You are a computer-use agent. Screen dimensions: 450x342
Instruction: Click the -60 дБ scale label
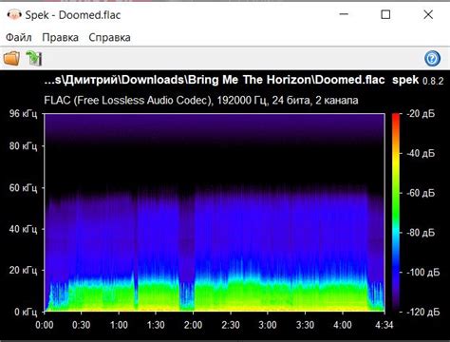(421, 193)
